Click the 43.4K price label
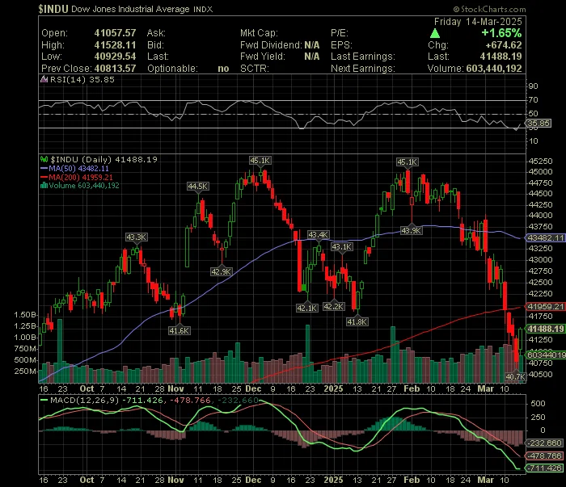The width and height of the screenshot is (566, 487). (x=318, y=235)
